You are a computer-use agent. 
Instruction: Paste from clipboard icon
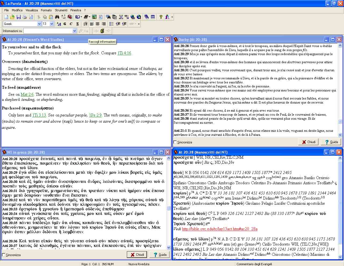[51, 17]
